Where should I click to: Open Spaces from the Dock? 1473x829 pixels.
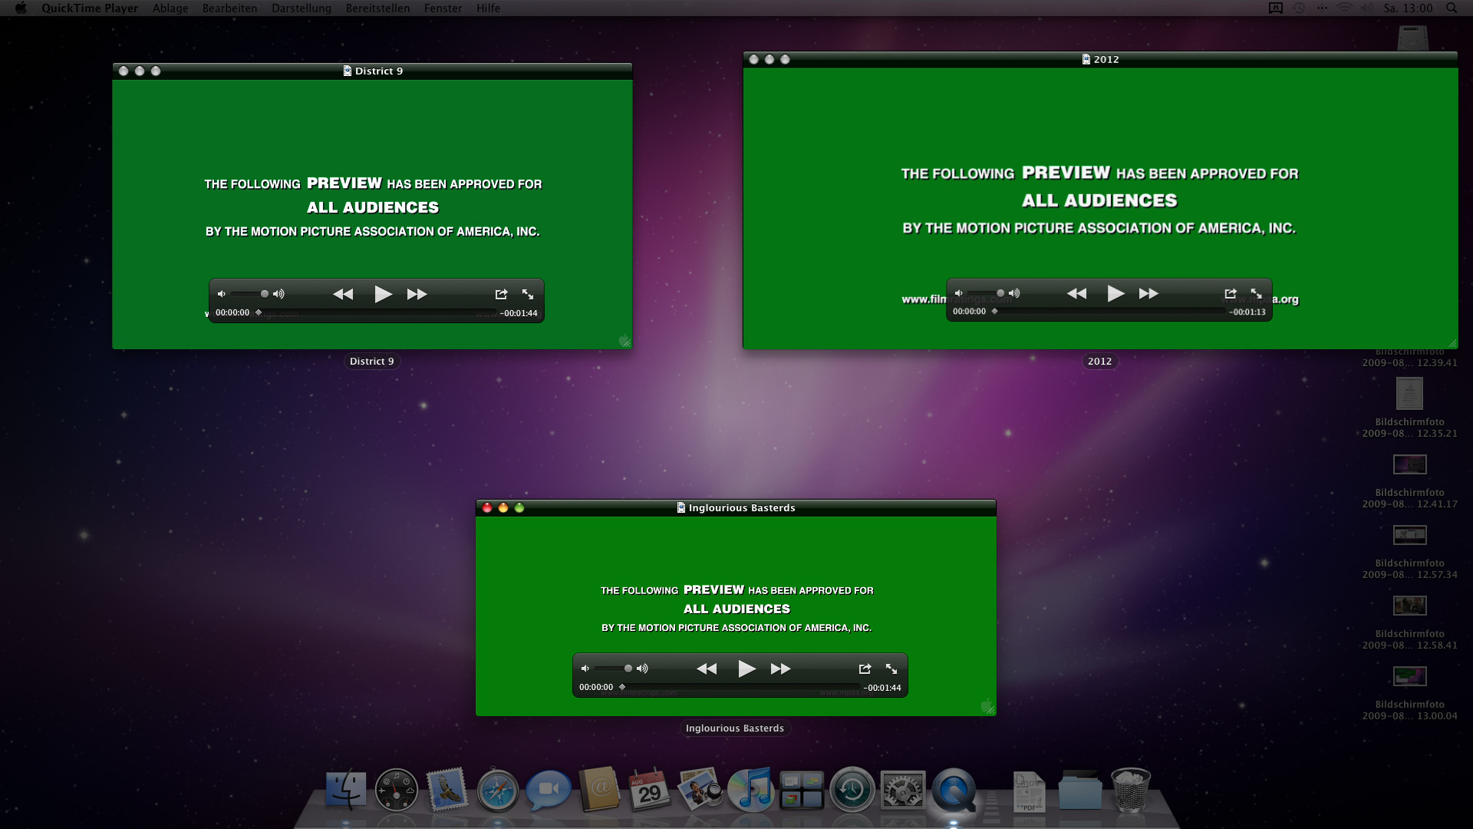pos(802,790)
